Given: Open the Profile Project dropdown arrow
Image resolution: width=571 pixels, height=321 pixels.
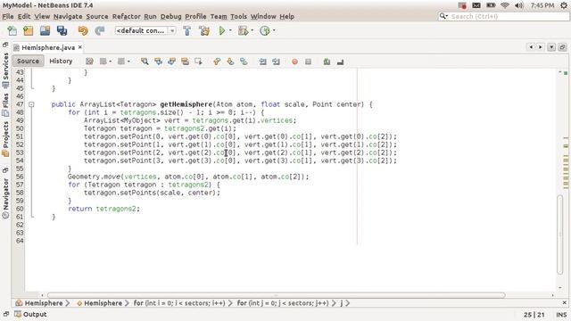Looking at the screenshot, I should [274, 31].
